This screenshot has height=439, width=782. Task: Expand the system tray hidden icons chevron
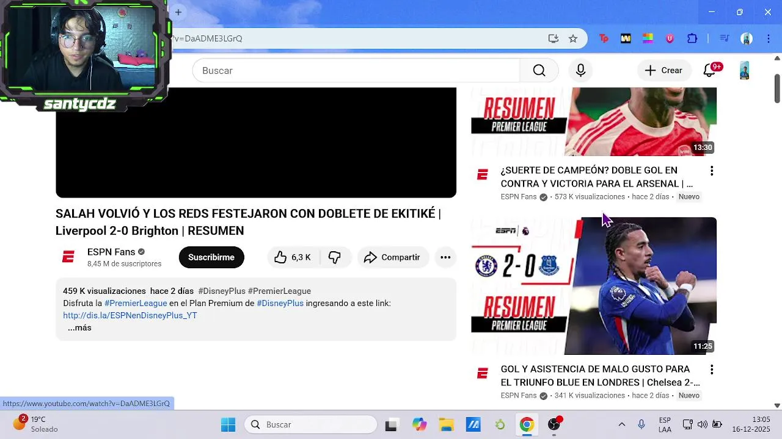[622, 424]
